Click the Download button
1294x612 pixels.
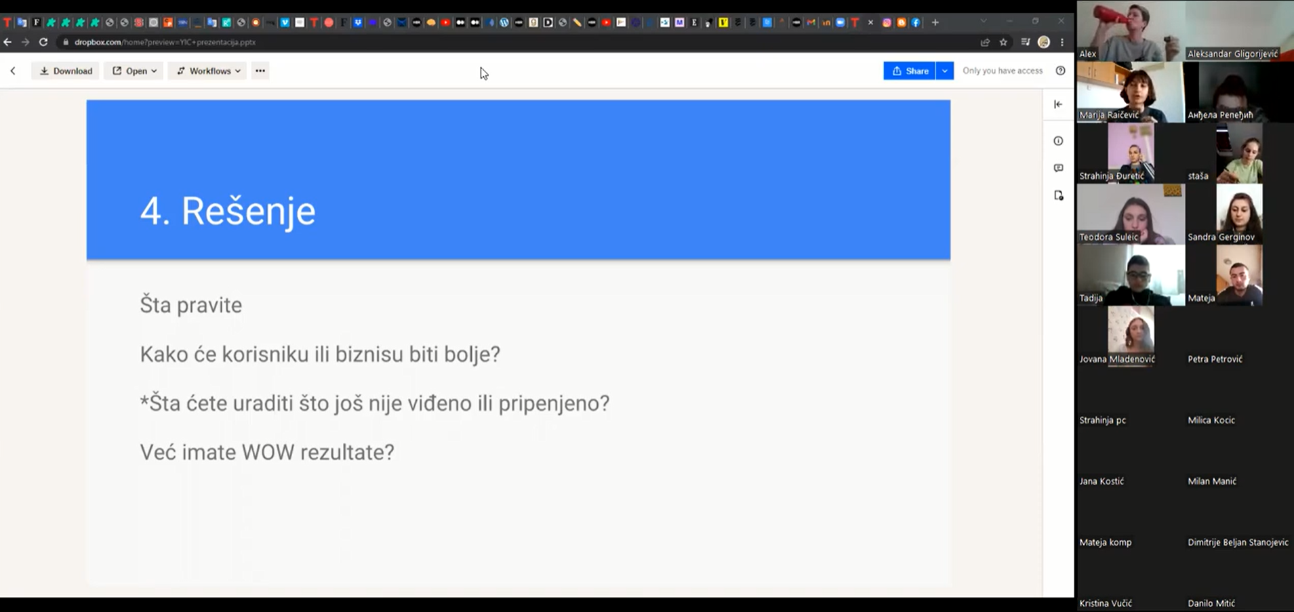pyautogui.click(x=66, y=70)
